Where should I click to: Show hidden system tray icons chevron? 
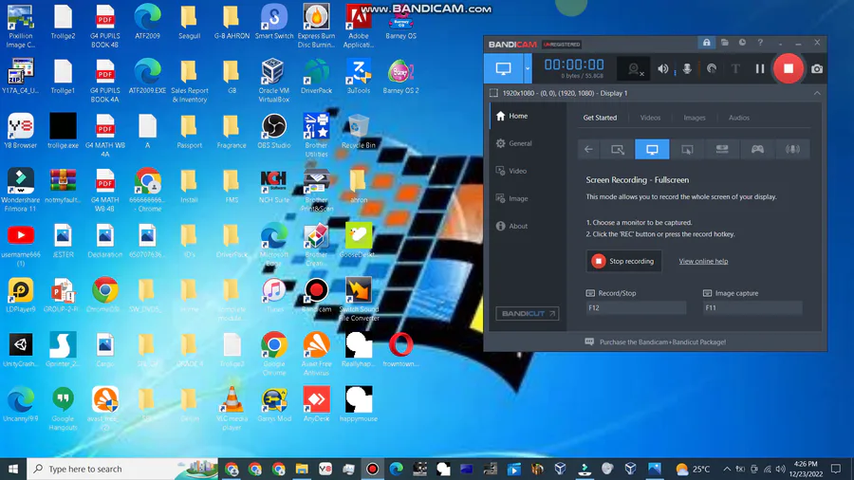coord(727,469)
